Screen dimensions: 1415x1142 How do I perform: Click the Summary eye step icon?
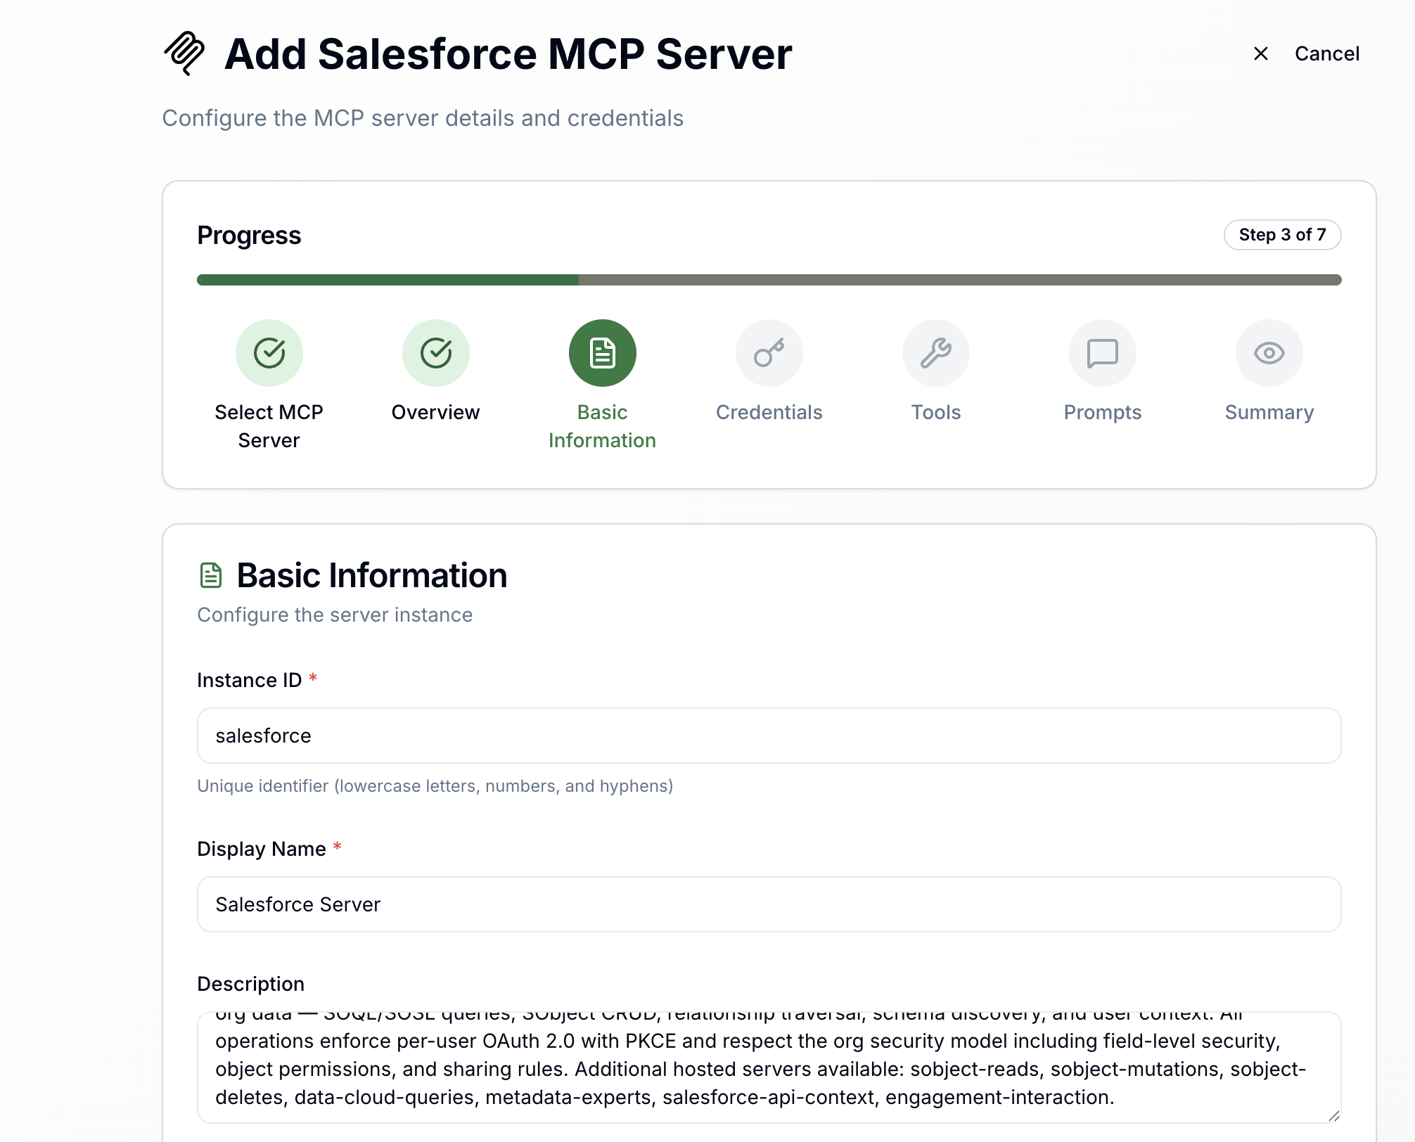pos(1269,353)
